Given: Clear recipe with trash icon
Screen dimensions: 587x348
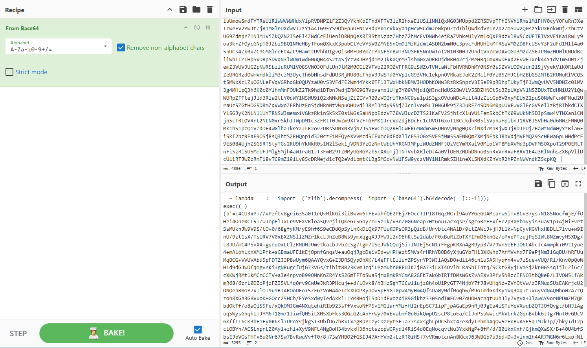Looking at the screenshot, I should coord(210,10).
